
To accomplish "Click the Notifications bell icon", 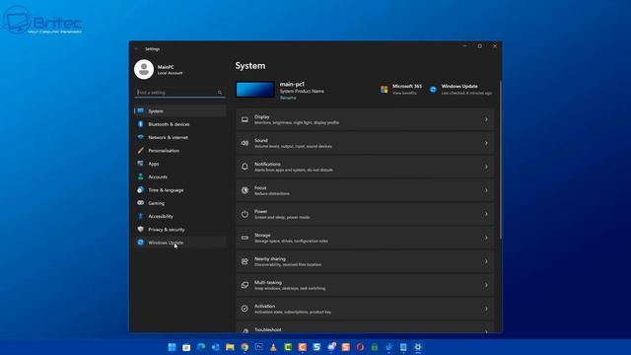I will (245, 167).
